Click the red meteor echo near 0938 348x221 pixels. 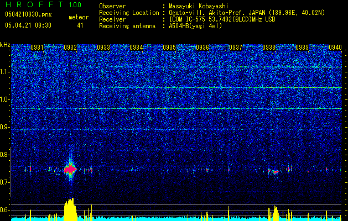275,172
